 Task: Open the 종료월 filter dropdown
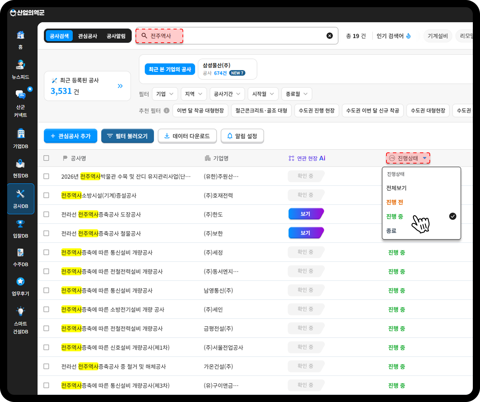[296, 94]
